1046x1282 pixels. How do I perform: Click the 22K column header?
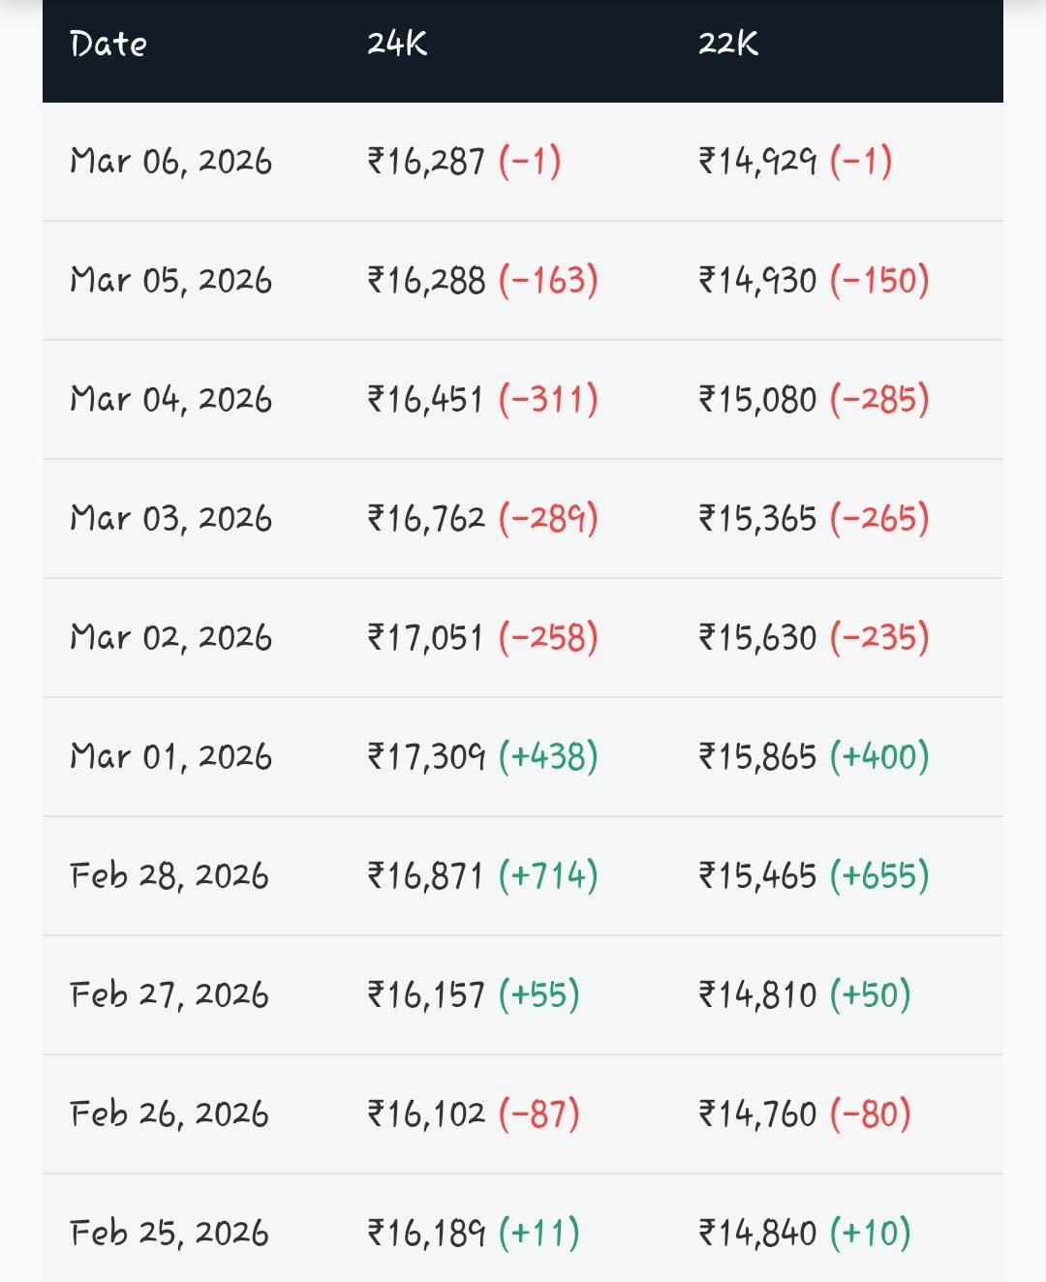(728, 45)
